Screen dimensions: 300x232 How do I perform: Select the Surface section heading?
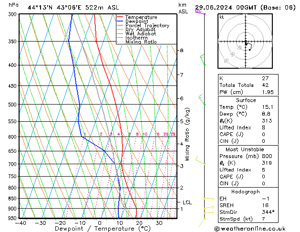coord(246,100)
